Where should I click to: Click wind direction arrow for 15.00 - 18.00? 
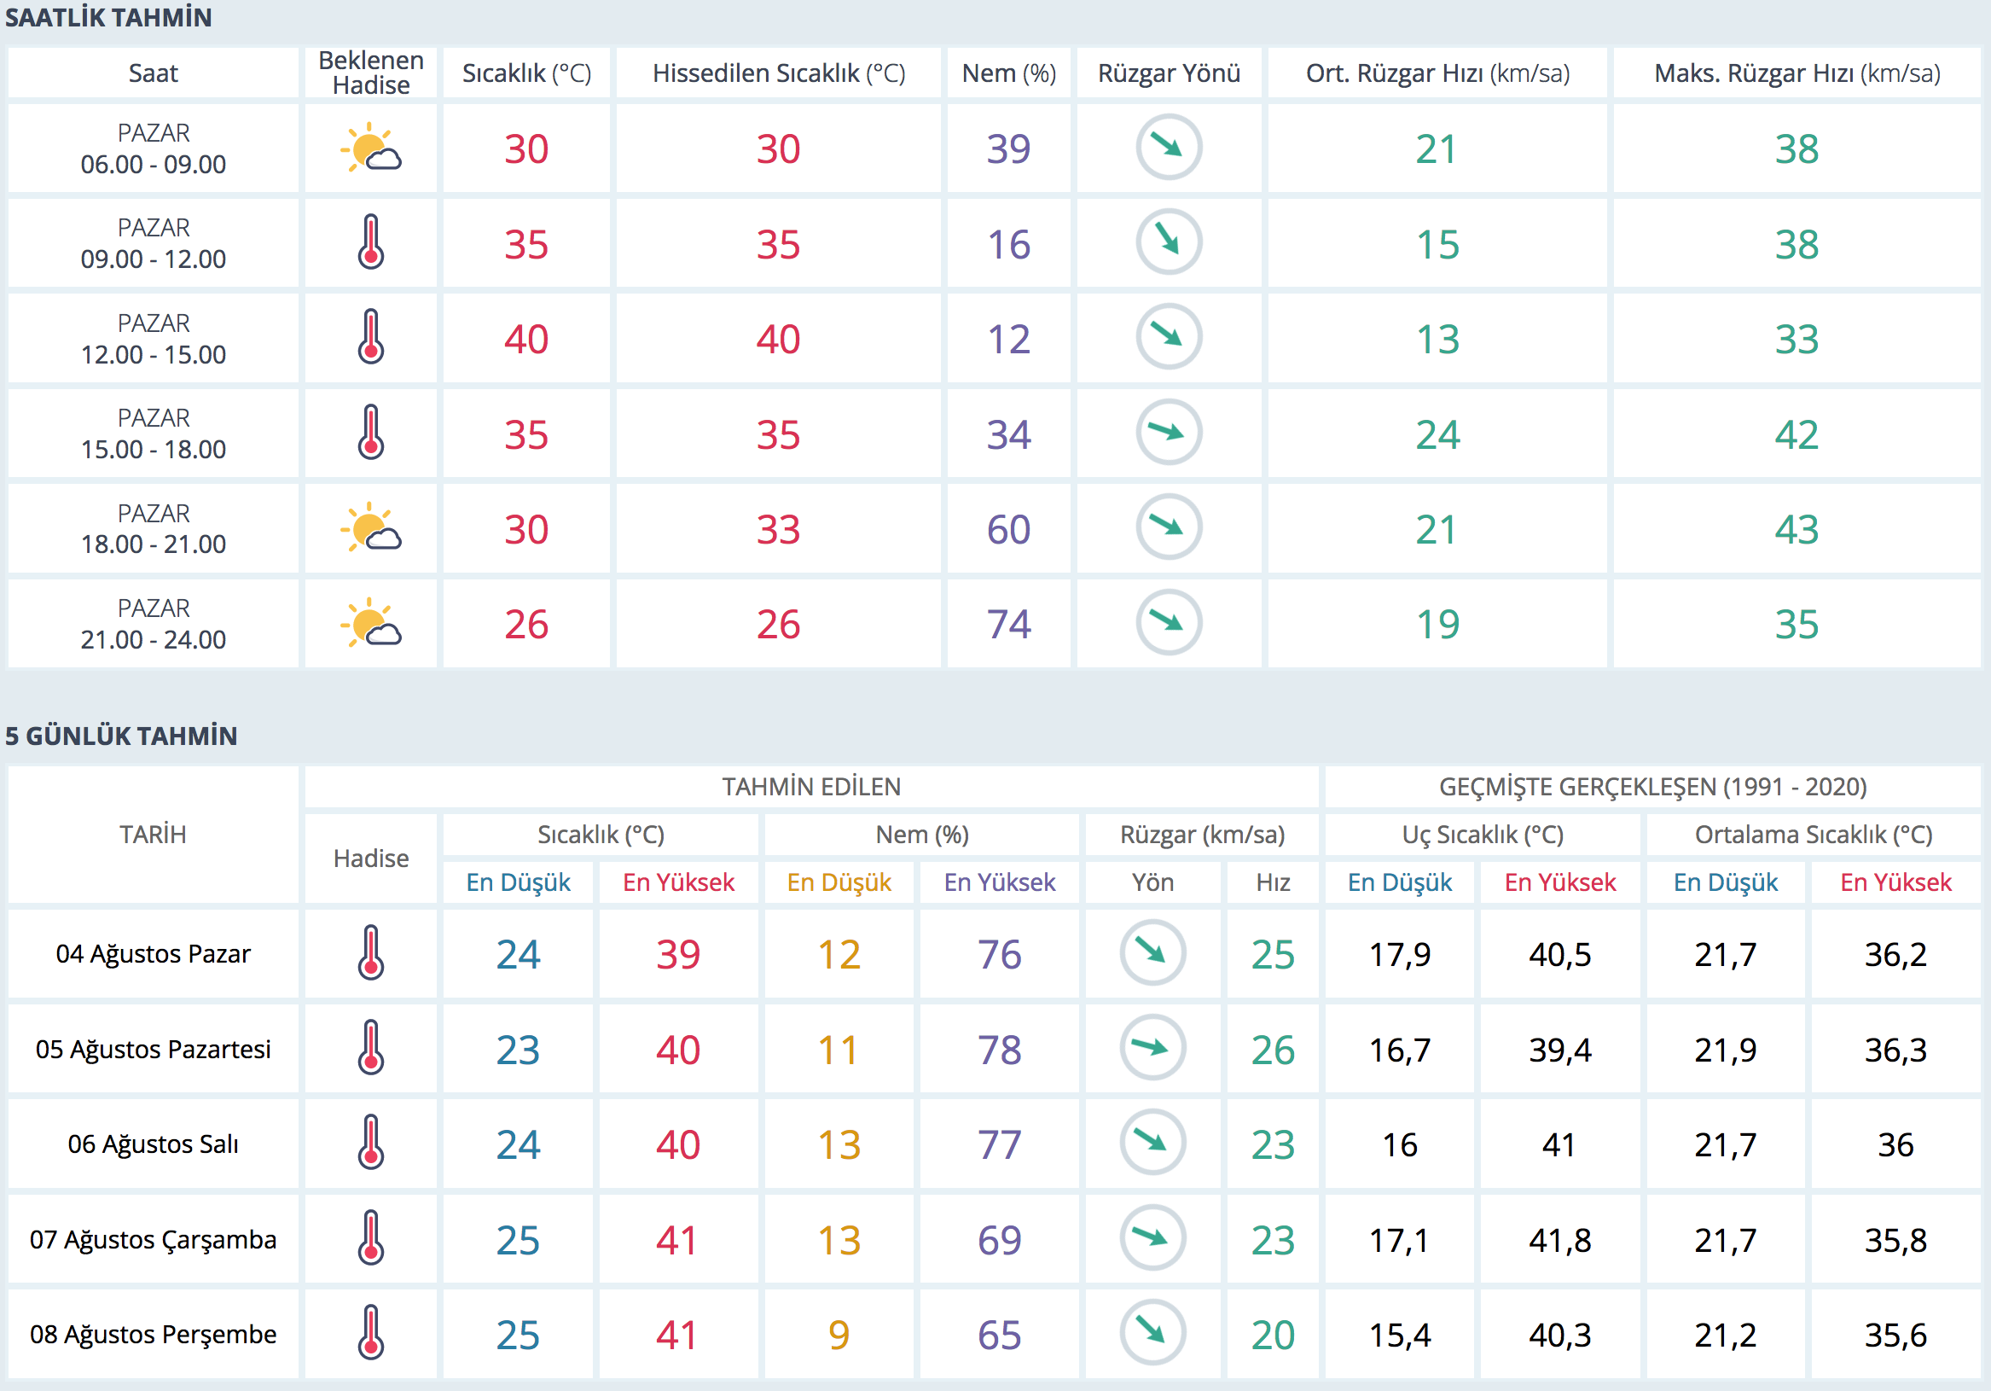click(1168, 432)
